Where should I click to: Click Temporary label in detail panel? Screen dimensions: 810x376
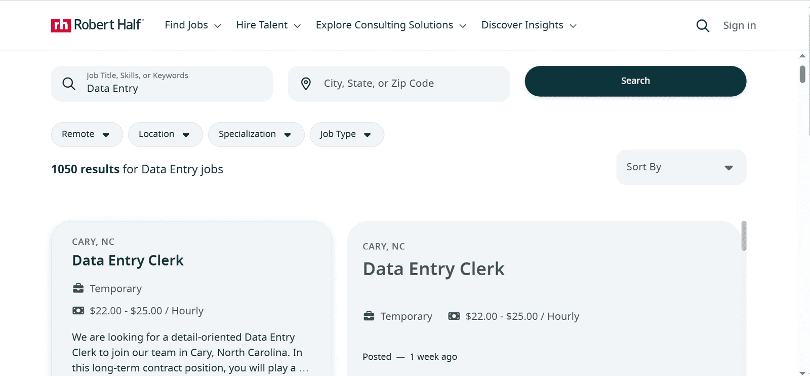406,317
